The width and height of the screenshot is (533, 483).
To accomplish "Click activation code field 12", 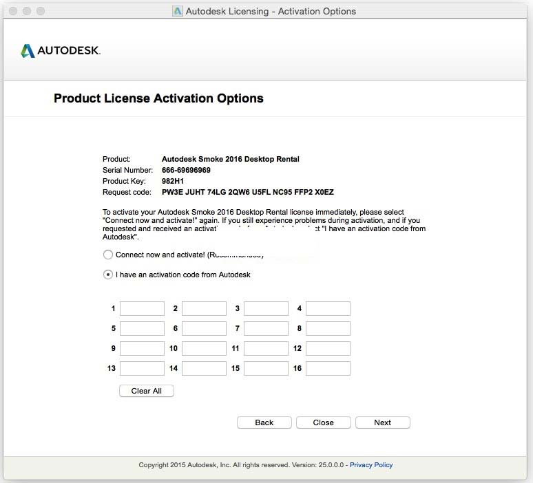I will point(328,349).
